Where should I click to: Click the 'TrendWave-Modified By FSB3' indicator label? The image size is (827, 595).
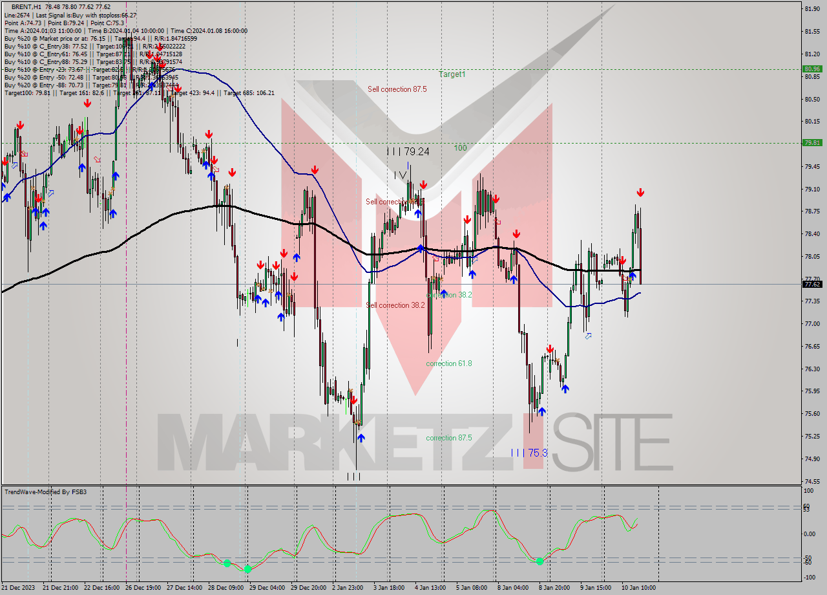coord(46,492)
